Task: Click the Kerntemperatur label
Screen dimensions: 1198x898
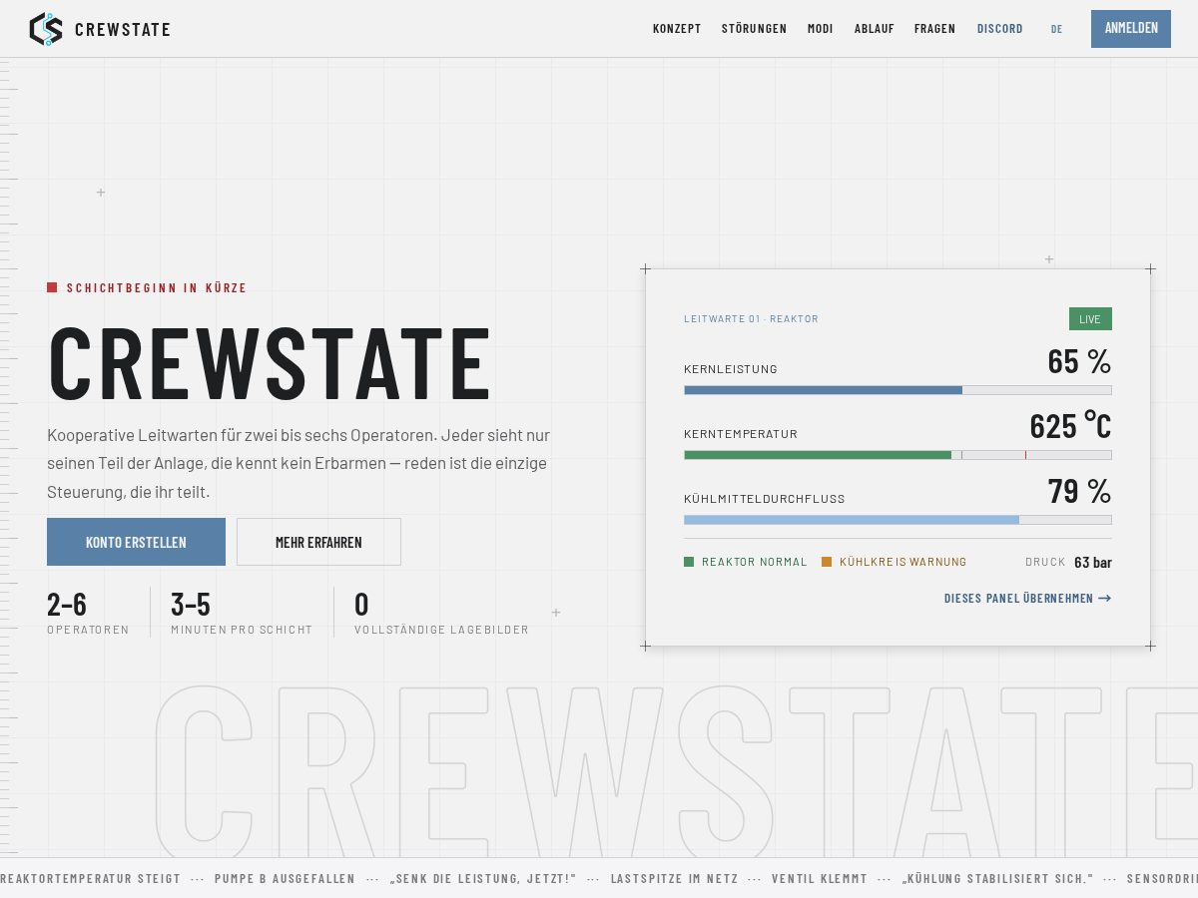Action: tap(741, 434)
